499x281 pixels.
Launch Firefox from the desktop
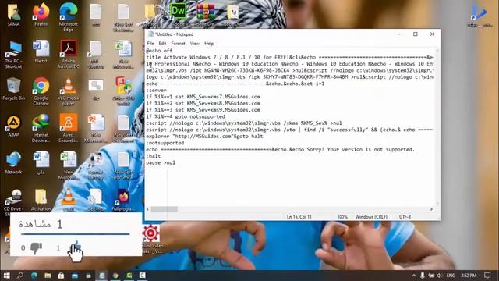(41, 16)
